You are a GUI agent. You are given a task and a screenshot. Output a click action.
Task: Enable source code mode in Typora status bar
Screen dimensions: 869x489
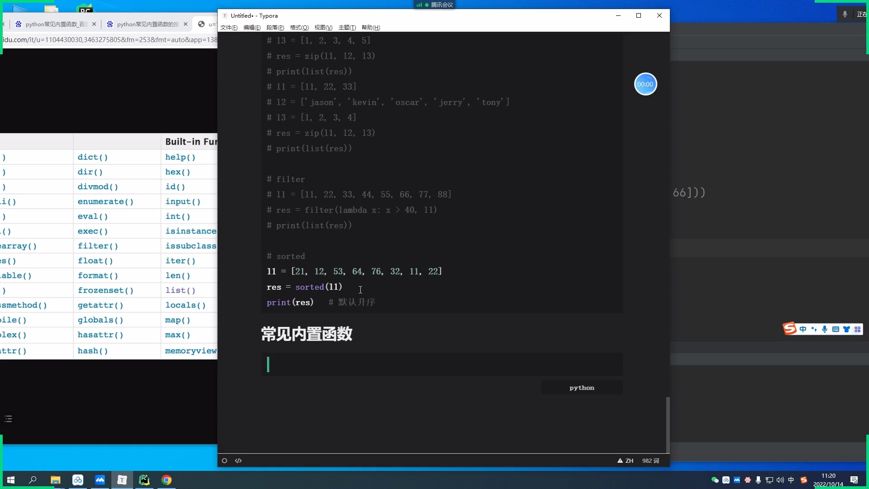click(239, 460)
